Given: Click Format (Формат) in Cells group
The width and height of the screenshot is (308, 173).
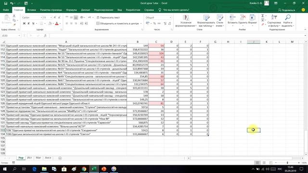Looking at the screenshot, I should coord(252,20).
